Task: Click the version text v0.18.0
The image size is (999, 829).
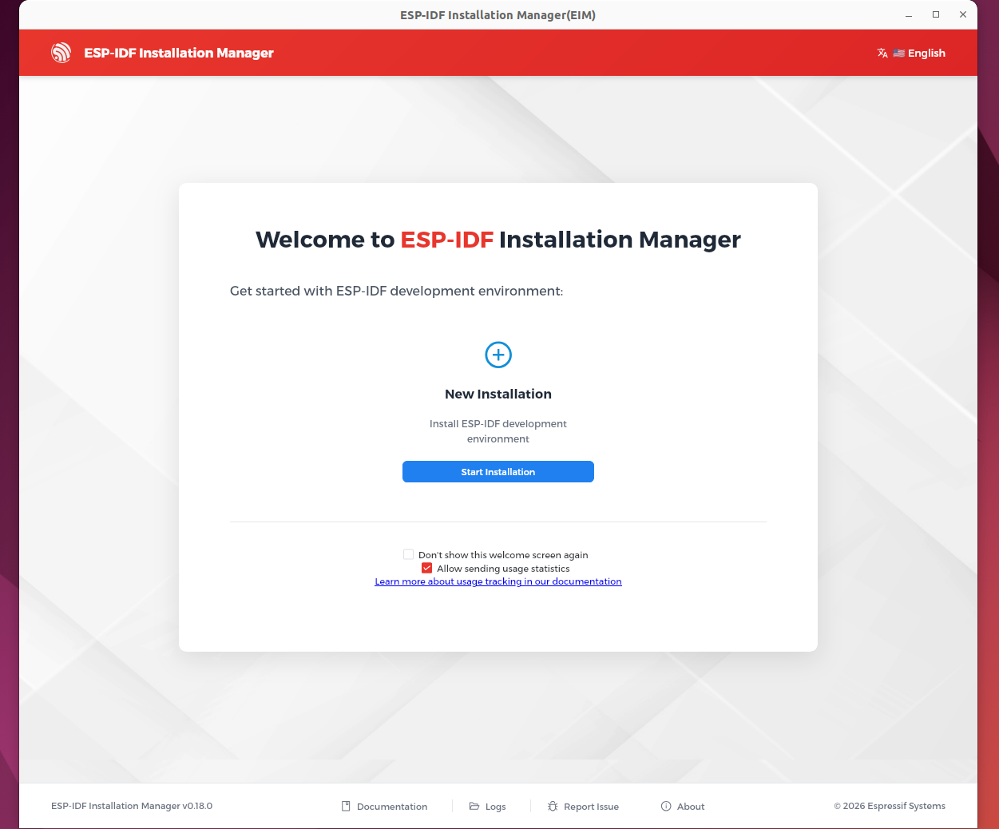Action: point(197,806)
